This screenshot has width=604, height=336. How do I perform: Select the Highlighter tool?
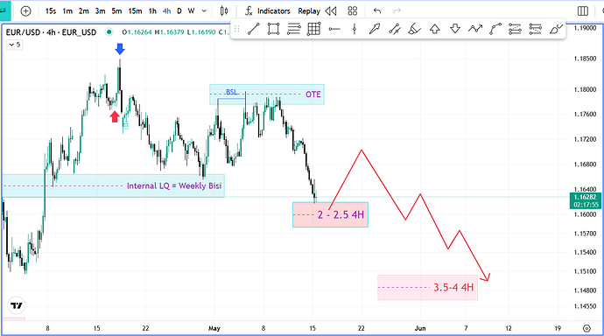coord(414,29)
